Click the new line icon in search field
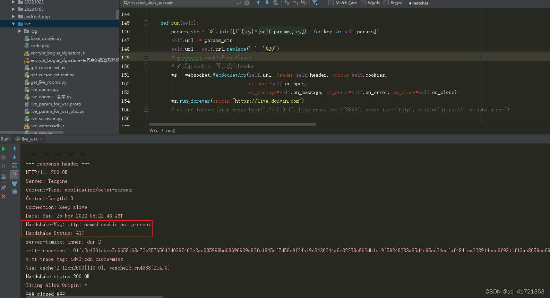This screenshot has width=550, height=298. coord(239,3)
